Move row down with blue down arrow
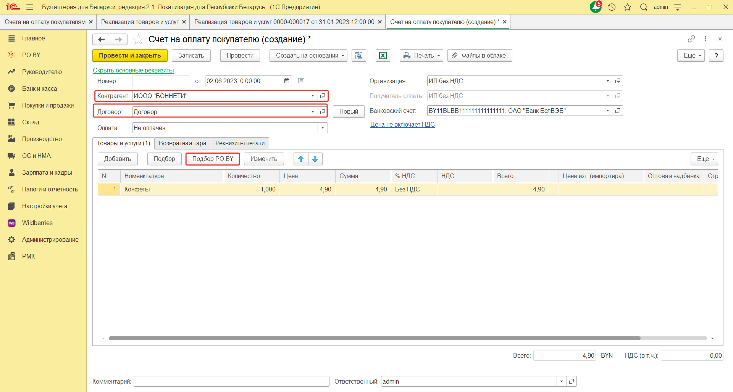733x392 pixels. pyautogui.click(x=315, y=159)
